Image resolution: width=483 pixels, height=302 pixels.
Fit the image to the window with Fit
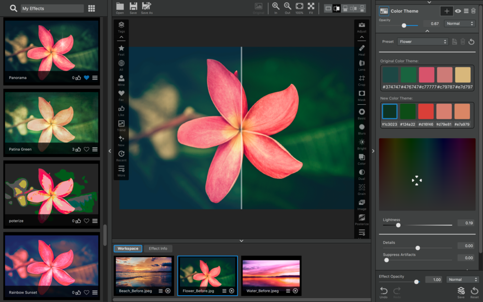[311, 8]
